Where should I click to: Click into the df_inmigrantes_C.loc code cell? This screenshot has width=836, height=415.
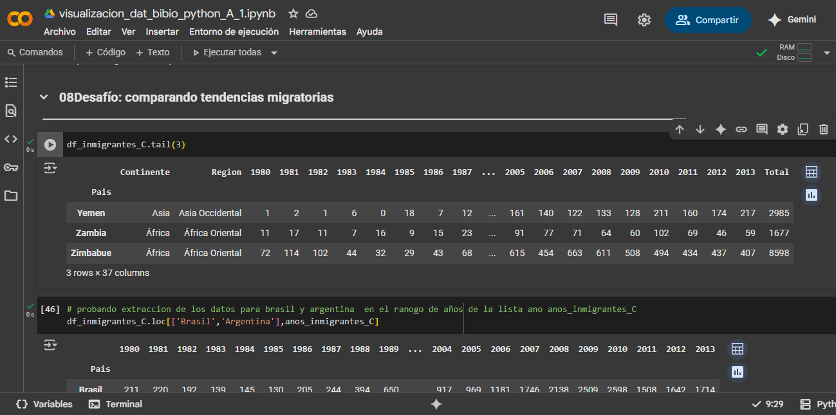(x=438, y=315)
